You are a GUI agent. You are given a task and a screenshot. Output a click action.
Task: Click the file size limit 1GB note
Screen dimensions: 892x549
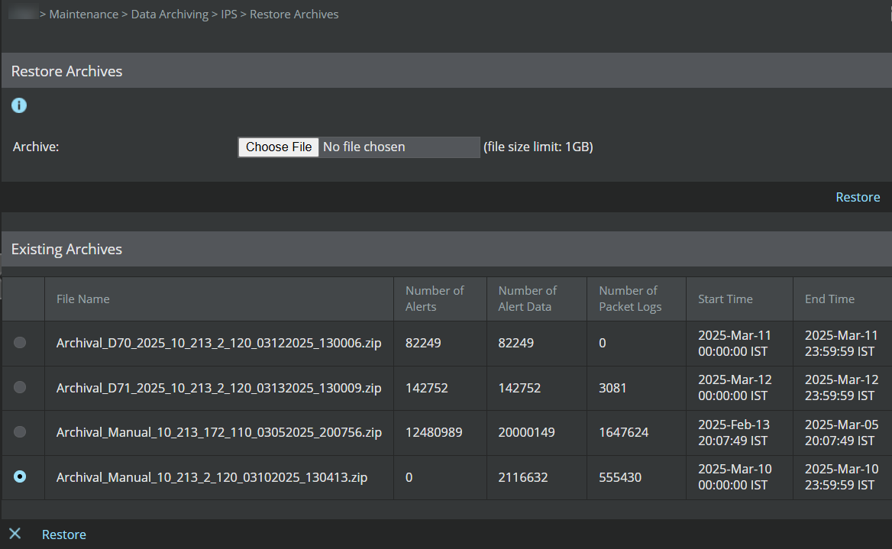click(x=538, y=147)
